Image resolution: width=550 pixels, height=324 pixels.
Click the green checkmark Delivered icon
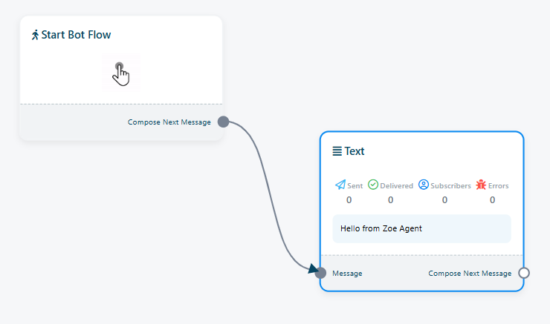point(373,185)
